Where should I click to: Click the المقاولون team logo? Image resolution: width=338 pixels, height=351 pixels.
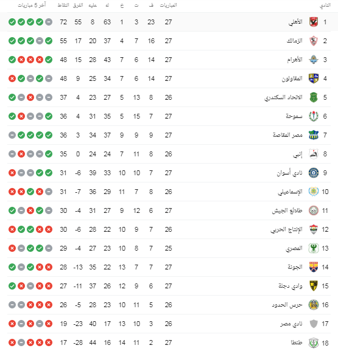click(x=314, y=78)
